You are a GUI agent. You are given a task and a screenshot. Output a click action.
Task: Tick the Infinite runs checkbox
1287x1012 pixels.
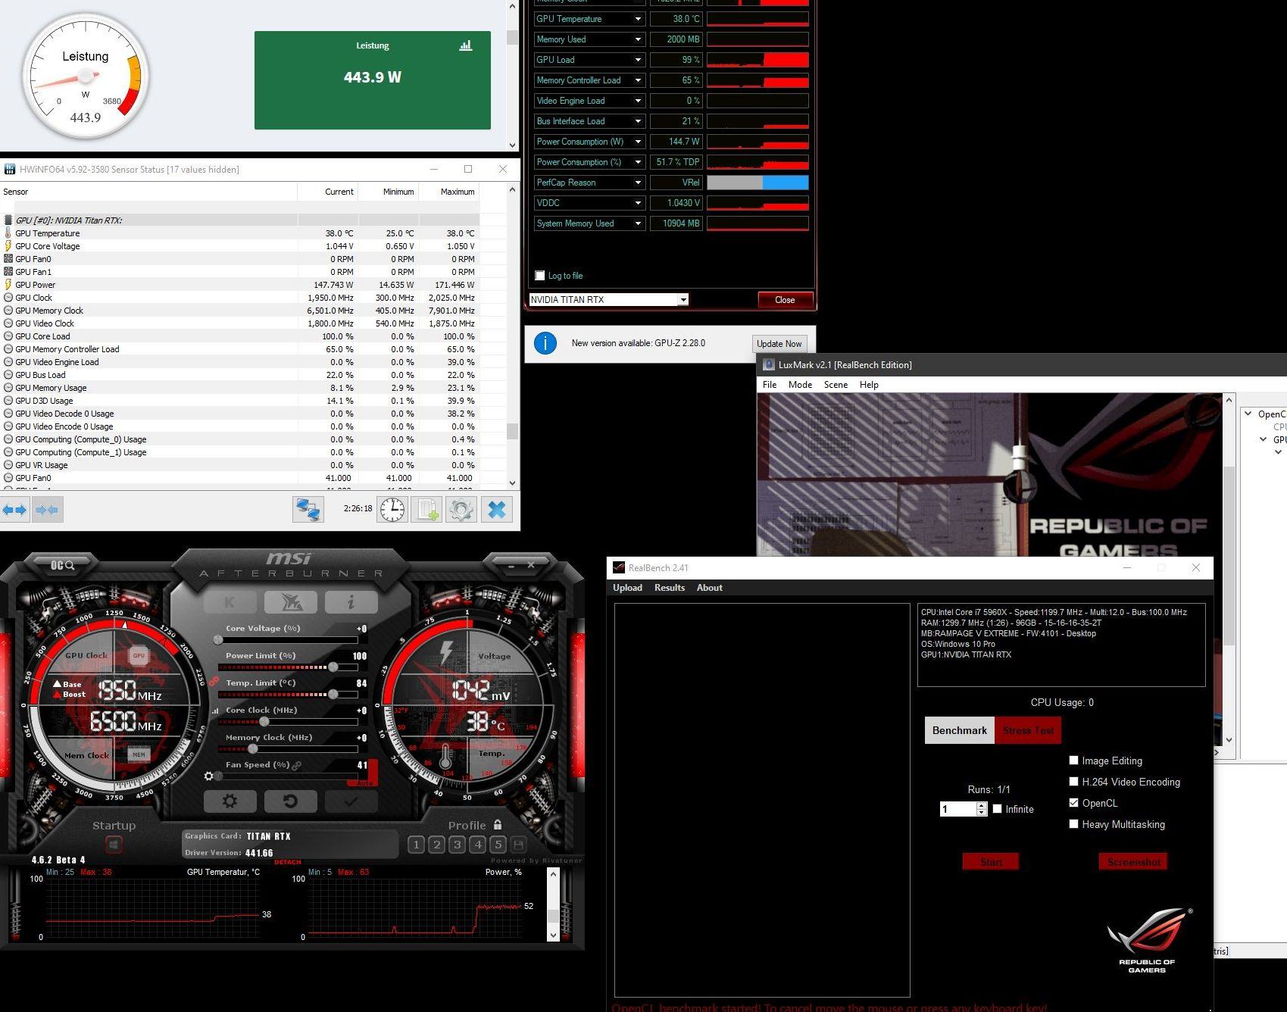click(x=998, y=809)
